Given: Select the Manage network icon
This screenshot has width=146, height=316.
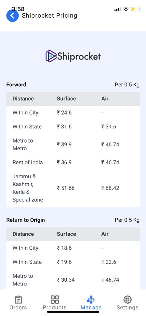Looking at the screenshot, I should pos(91,299).
